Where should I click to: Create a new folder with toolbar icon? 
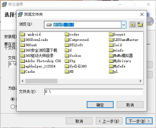pyautogui.click(x=140, y=25)
